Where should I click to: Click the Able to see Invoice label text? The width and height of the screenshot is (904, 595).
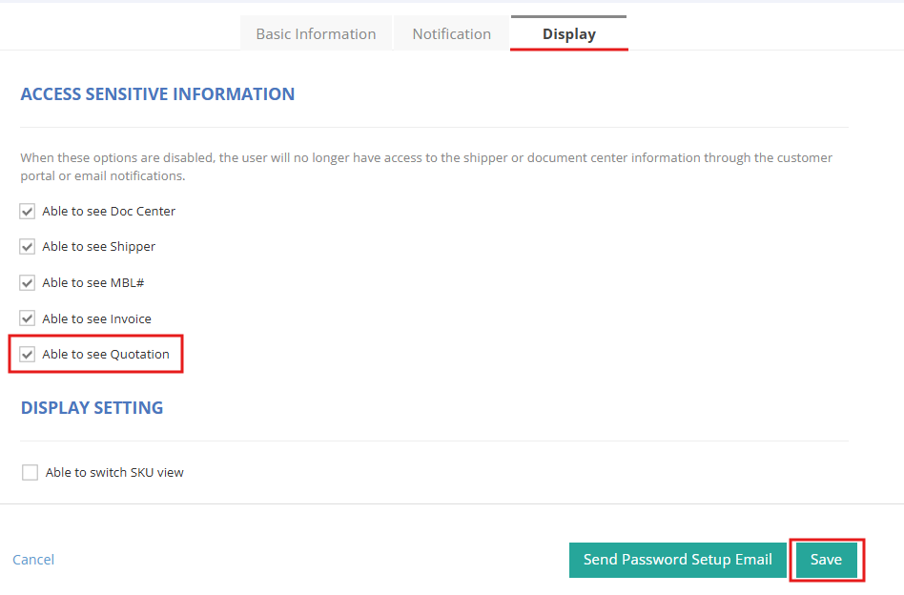[x=99, y=318]
